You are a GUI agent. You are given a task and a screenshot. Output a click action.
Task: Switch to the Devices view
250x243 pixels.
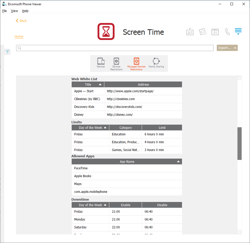point(101,63)
